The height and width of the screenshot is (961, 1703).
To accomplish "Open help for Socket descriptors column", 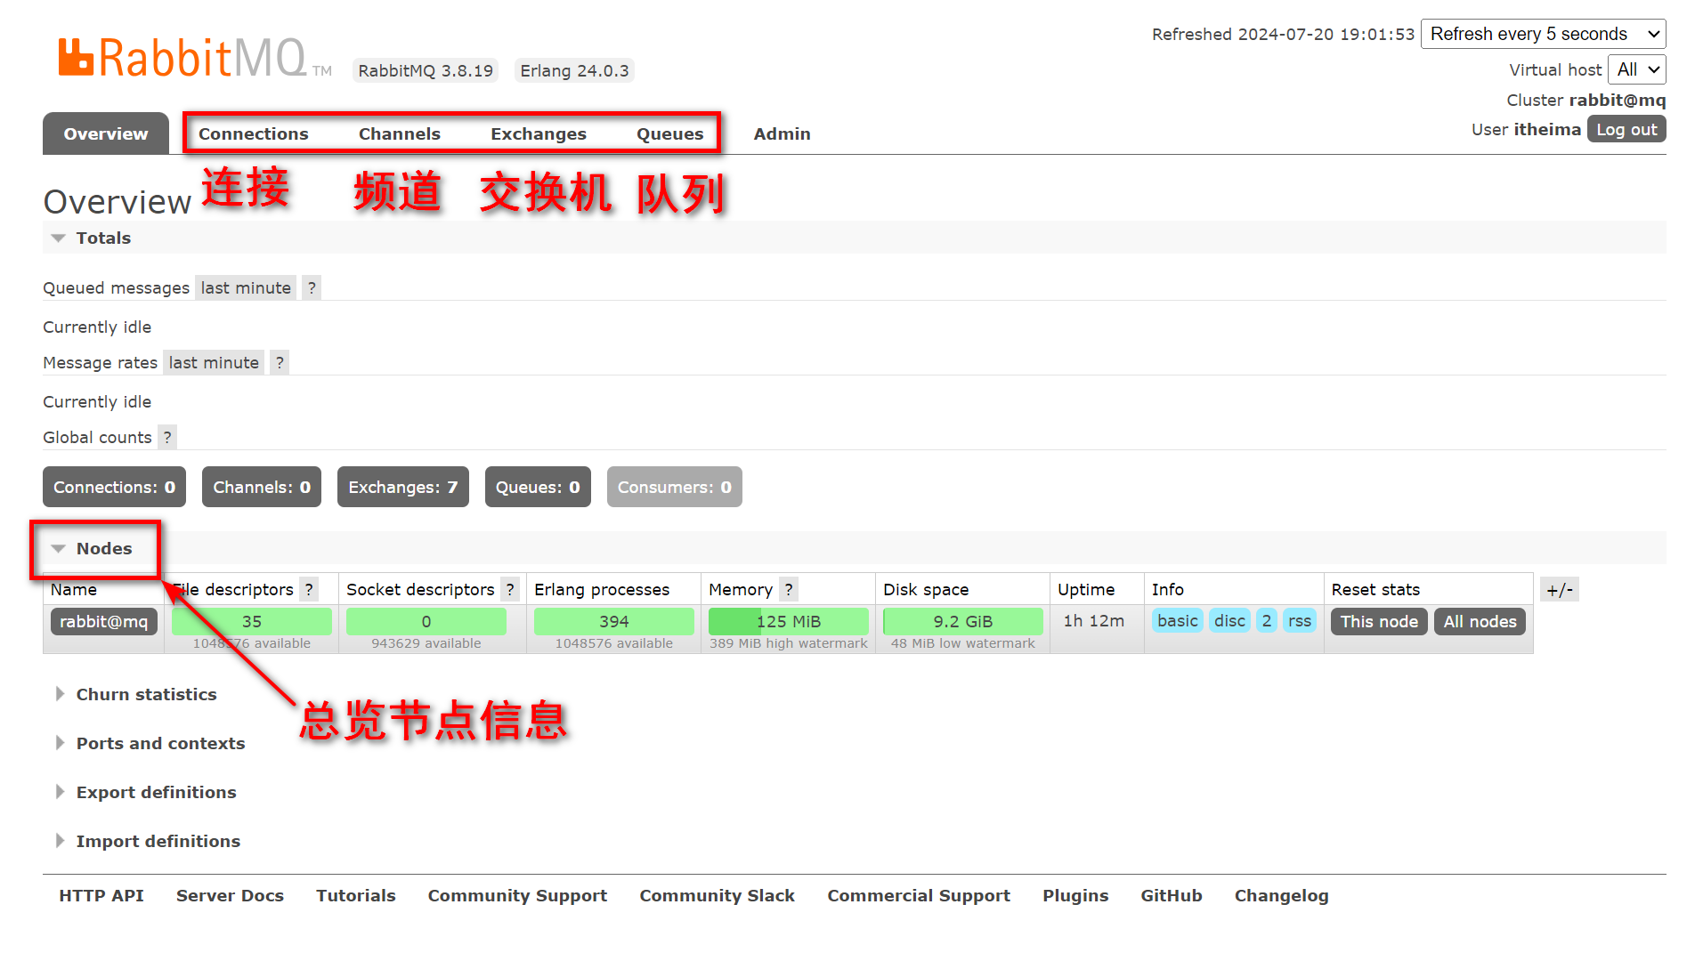I will (x=510, y=590).
